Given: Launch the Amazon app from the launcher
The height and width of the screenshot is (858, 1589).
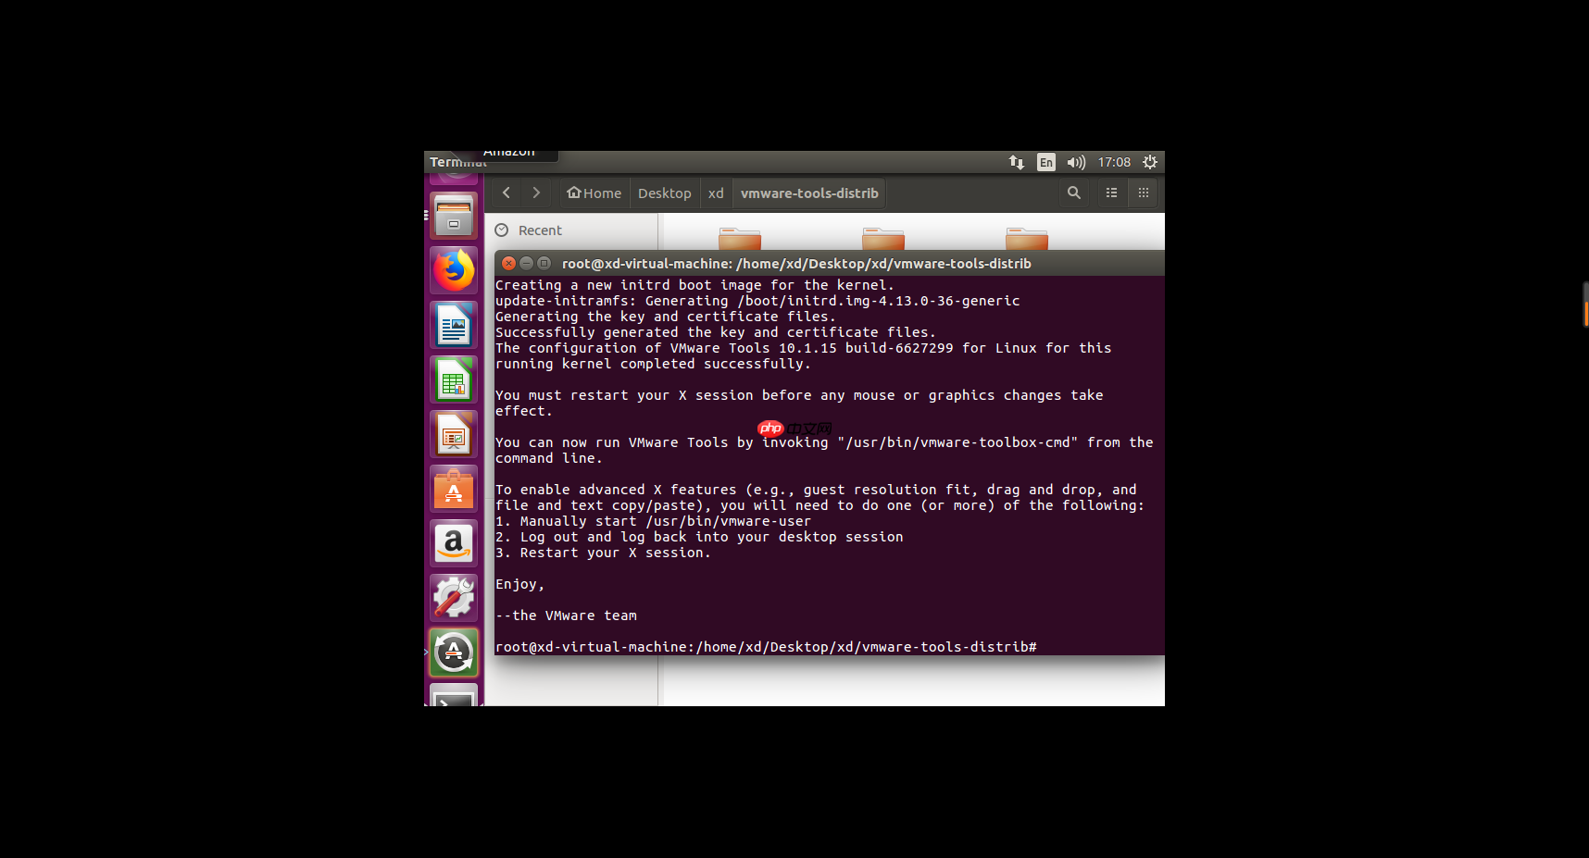Looking at the screenshot, I should click(x=453, y=543).
